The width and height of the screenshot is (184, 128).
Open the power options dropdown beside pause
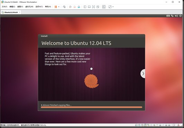(x=59, y=7)
